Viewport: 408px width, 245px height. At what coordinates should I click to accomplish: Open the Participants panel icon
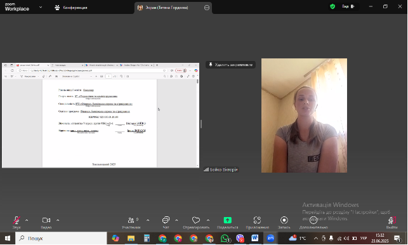click(x=131, y=220)
